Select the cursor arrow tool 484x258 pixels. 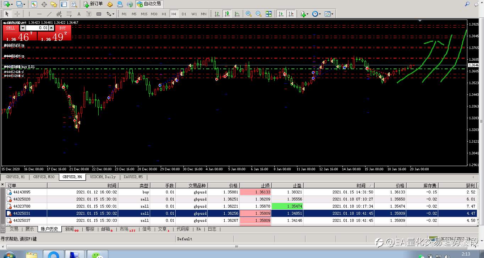(x=7, y=14)
